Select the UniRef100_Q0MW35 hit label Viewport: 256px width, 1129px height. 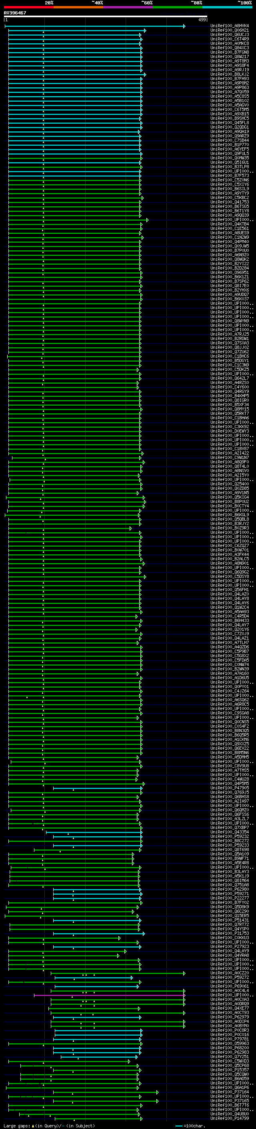[230, 158]
